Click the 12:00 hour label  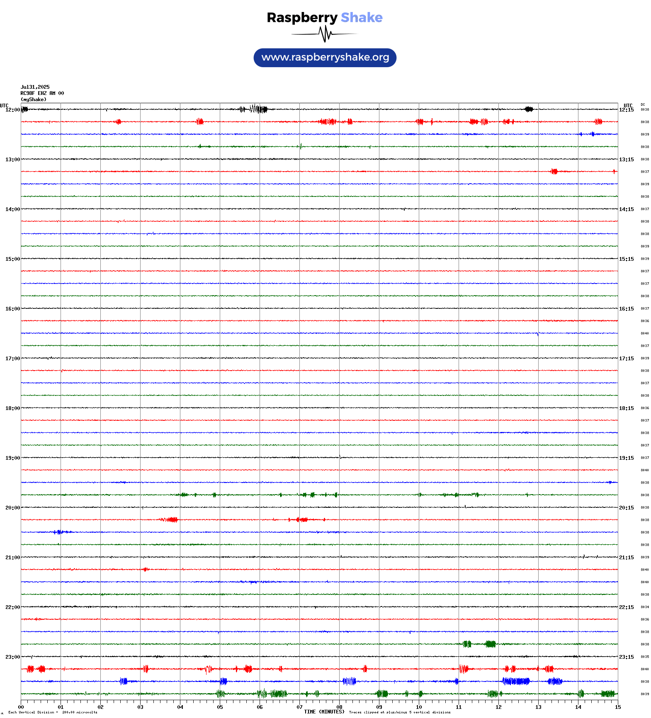[12, 110]
